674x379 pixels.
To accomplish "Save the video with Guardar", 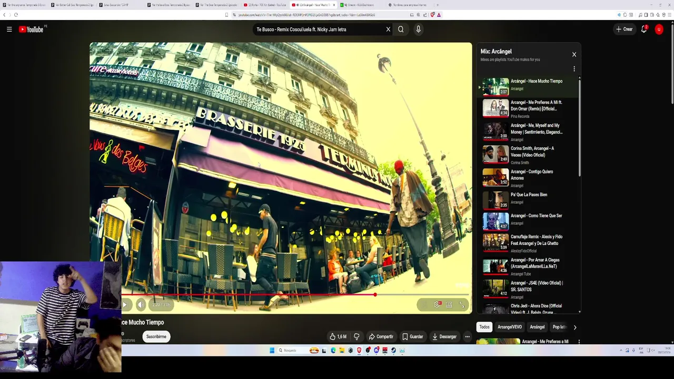I will point(413,336).
